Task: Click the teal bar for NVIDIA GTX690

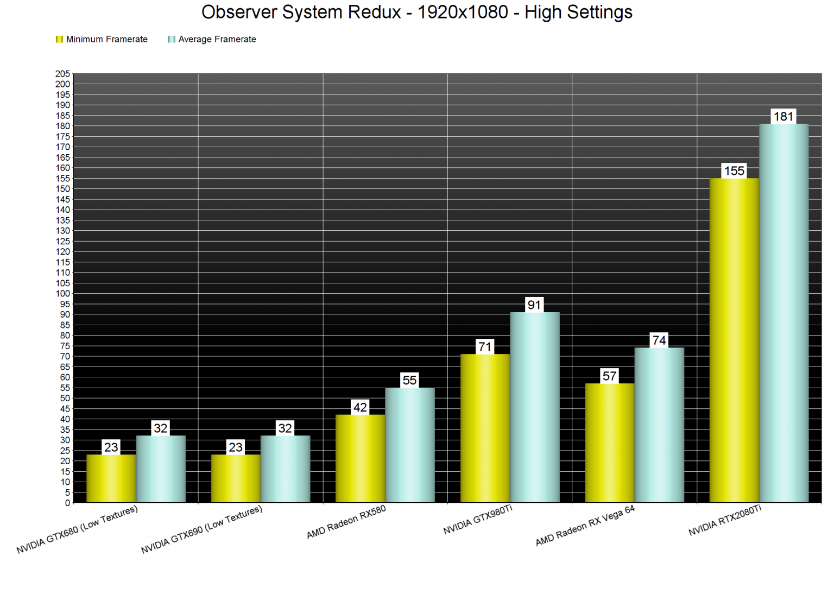Action: [285, 470]
